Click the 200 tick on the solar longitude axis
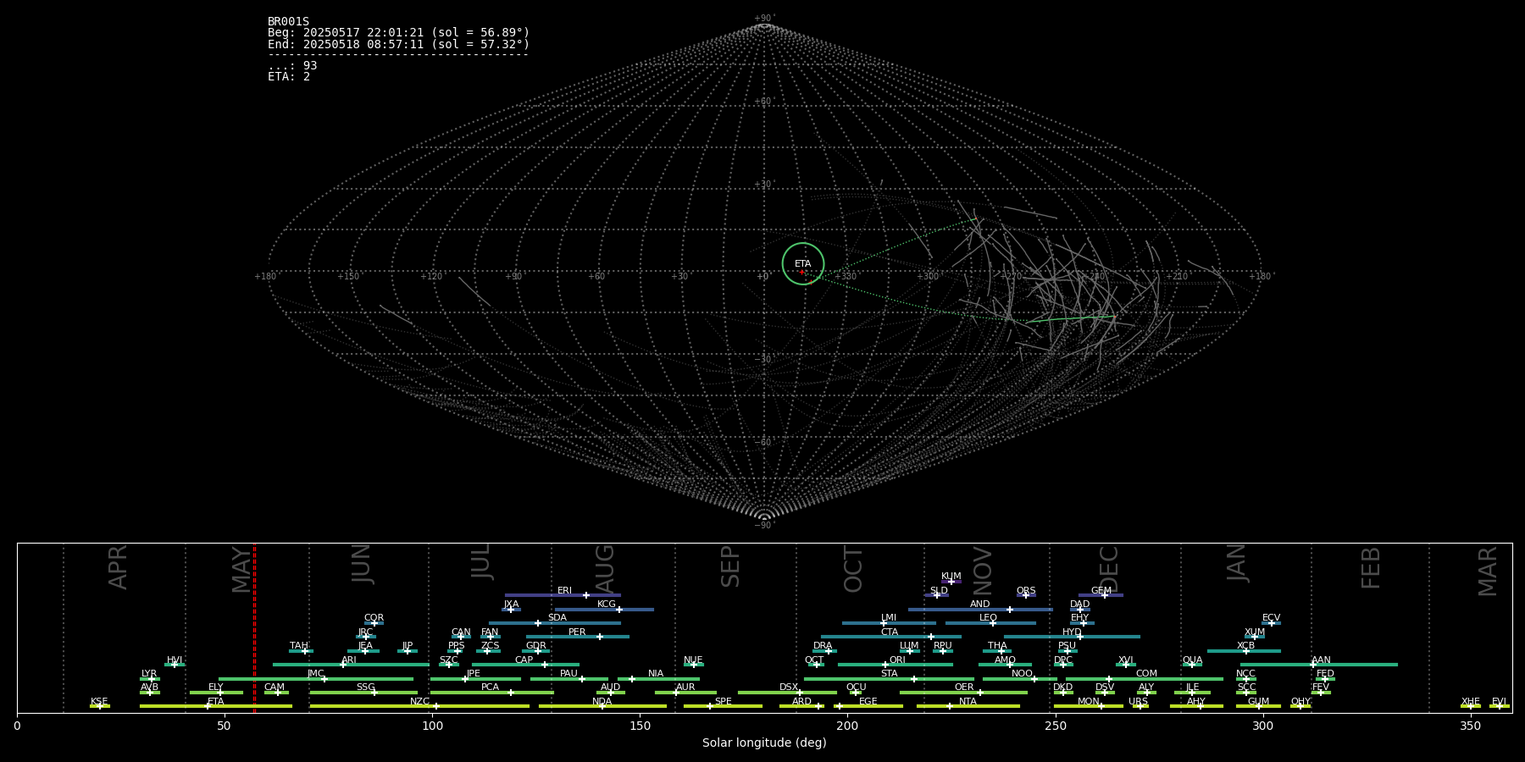The height and width of the screenshot is (762, 1525). pyautogui.click(x=847, y=726)
